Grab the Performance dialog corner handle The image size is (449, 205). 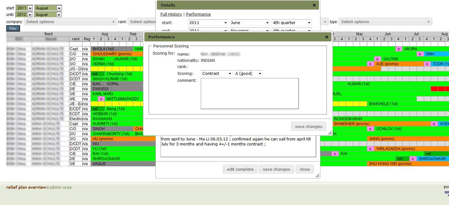click(x=330, y=133)
